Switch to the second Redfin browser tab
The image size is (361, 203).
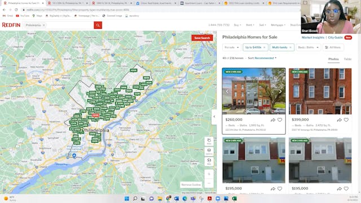pyautogui.click(x=67, y=3)
